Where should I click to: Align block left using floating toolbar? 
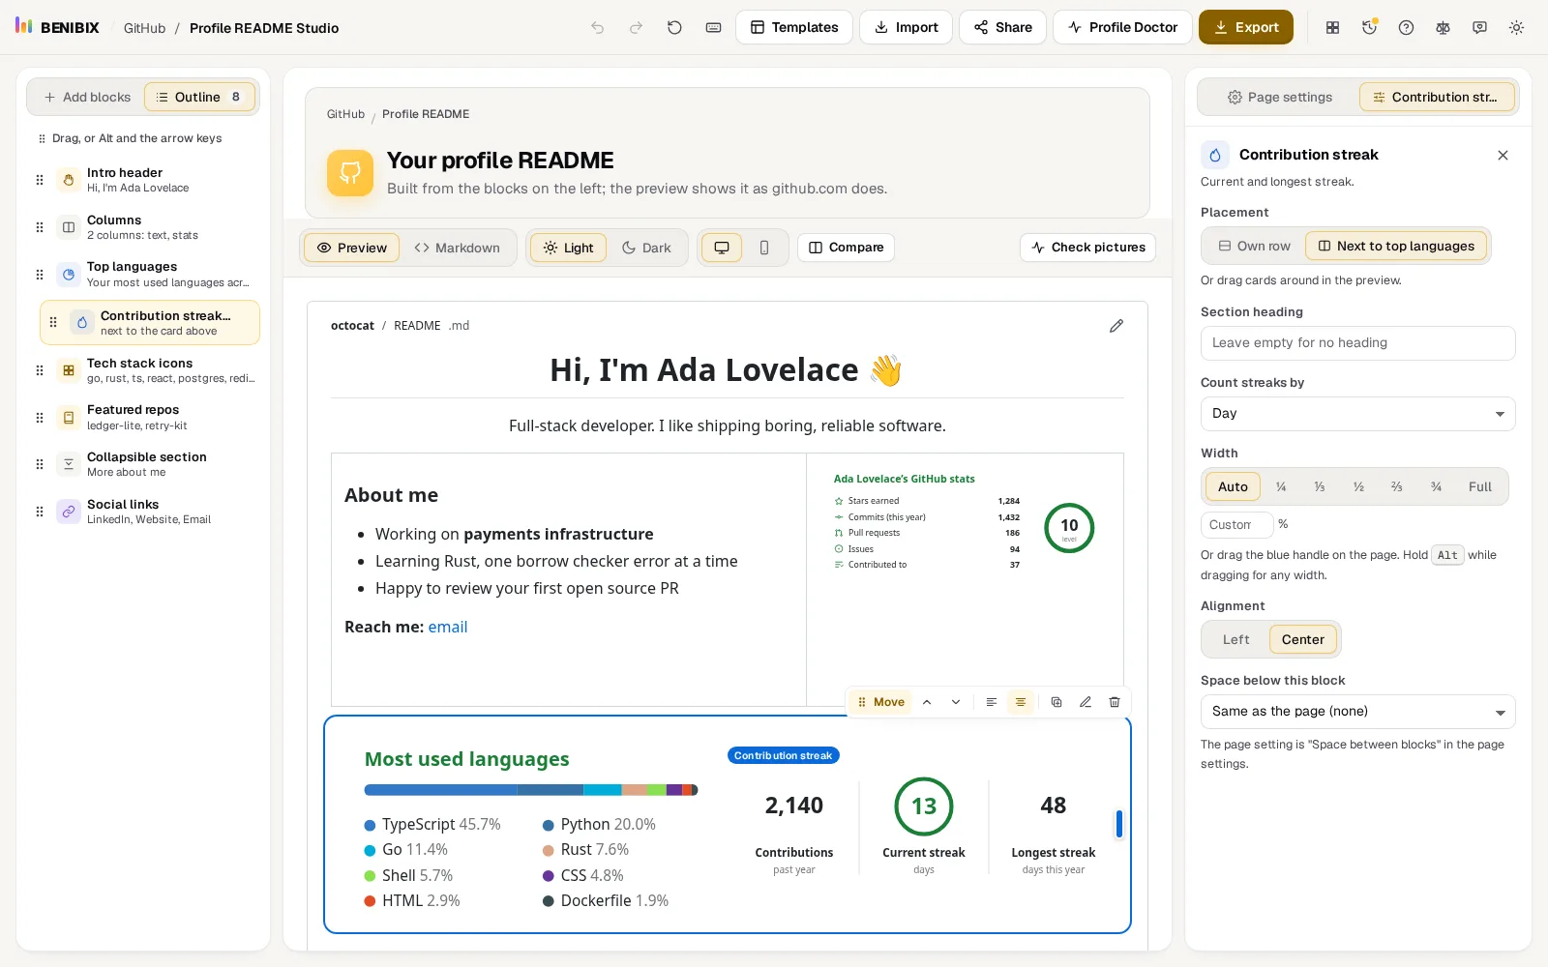click(x=992, y=702)
